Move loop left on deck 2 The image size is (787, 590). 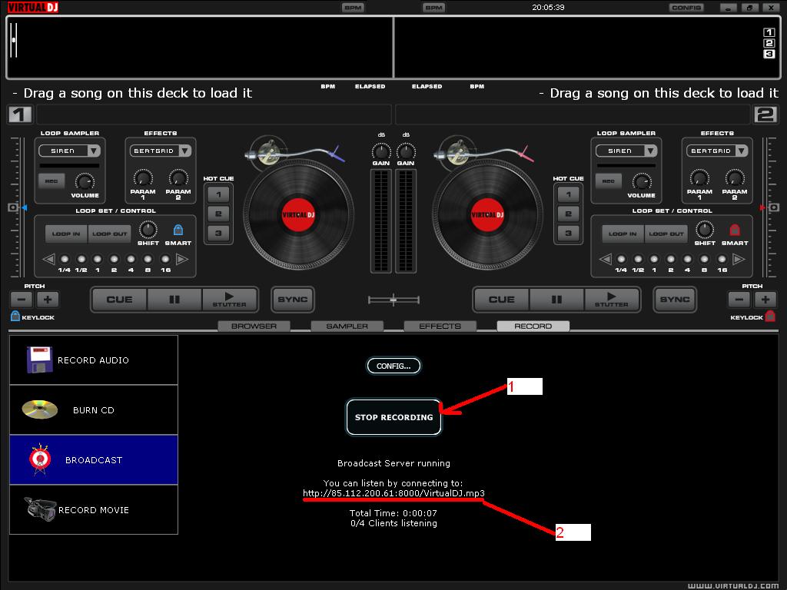pos(606,260)
